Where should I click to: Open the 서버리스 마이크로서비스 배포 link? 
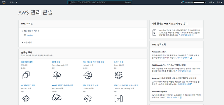126,85
